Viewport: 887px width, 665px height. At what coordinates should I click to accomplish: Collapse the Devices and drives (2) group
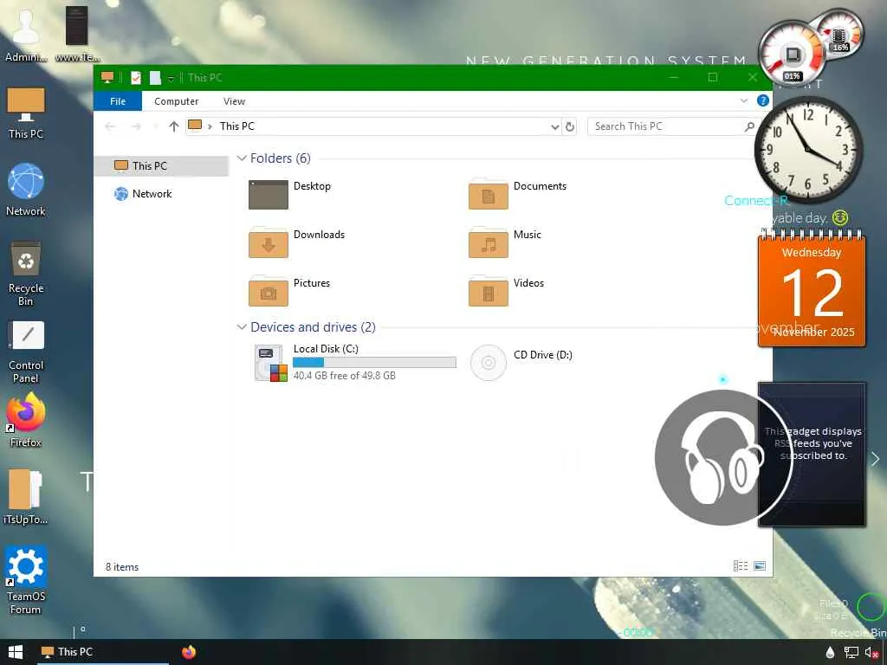click(x=242, y=326)
